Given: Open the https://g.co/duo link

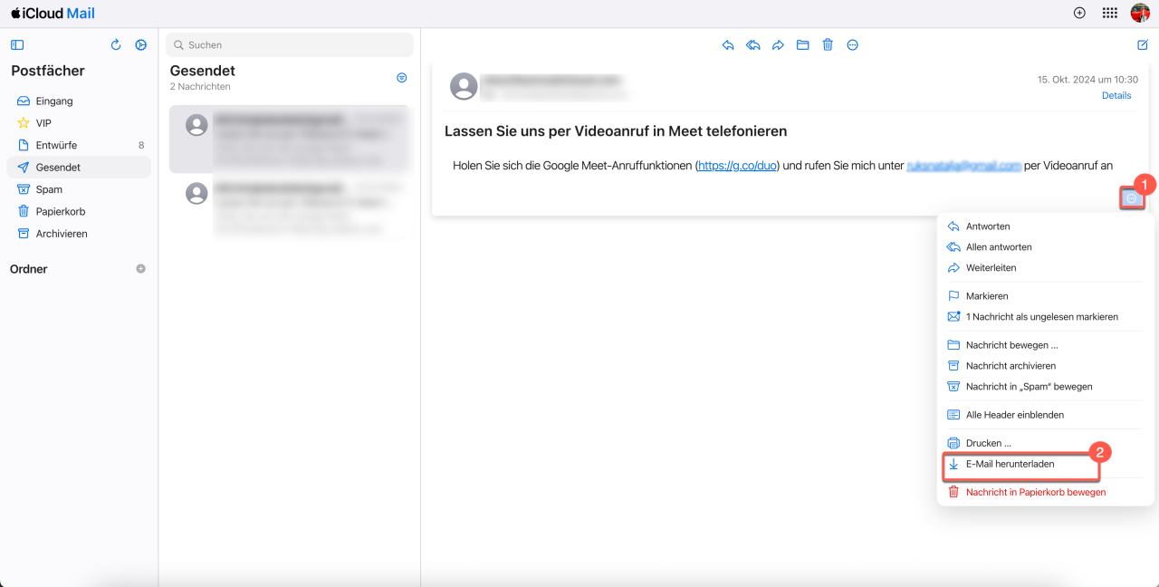Looking at the screenshot, I should pyautogui.click(x=738, y=166).
